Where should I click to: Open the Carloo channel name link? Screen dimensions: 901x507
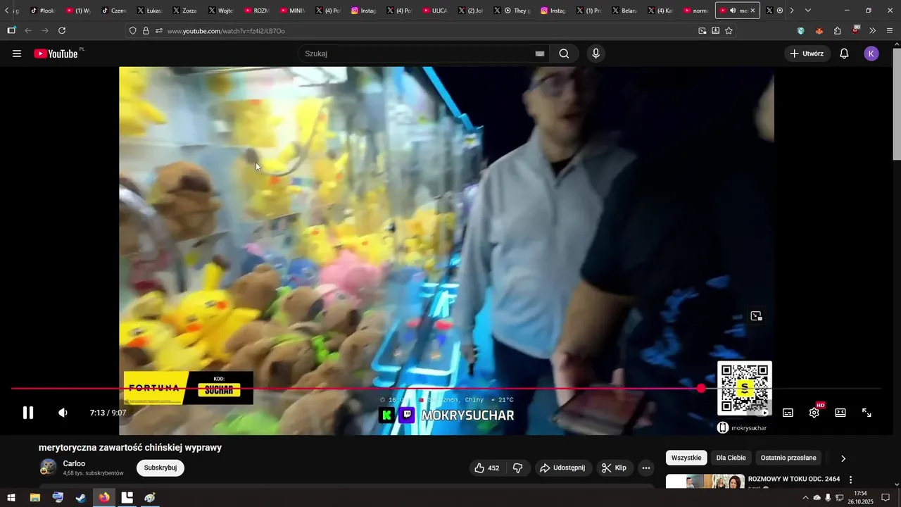click(74, 463)
